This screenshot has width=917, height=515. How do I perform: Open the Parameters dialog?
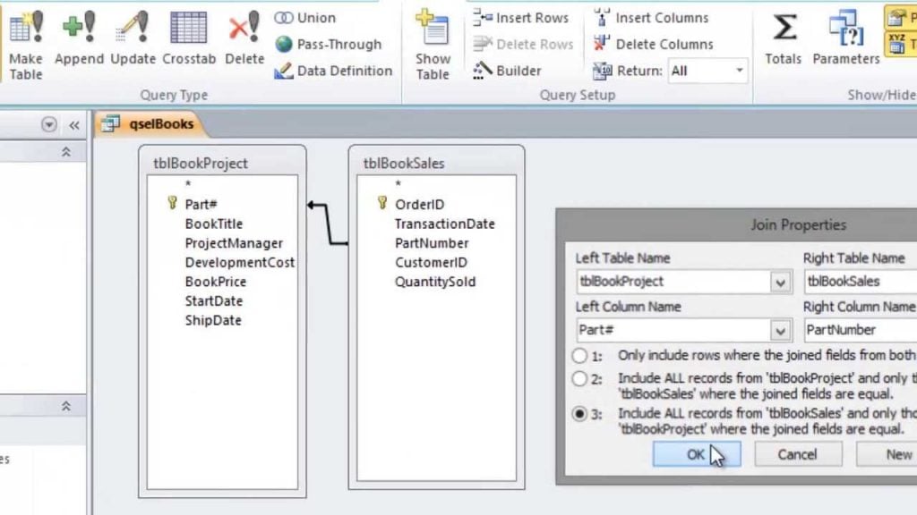(x=845, y=36)
